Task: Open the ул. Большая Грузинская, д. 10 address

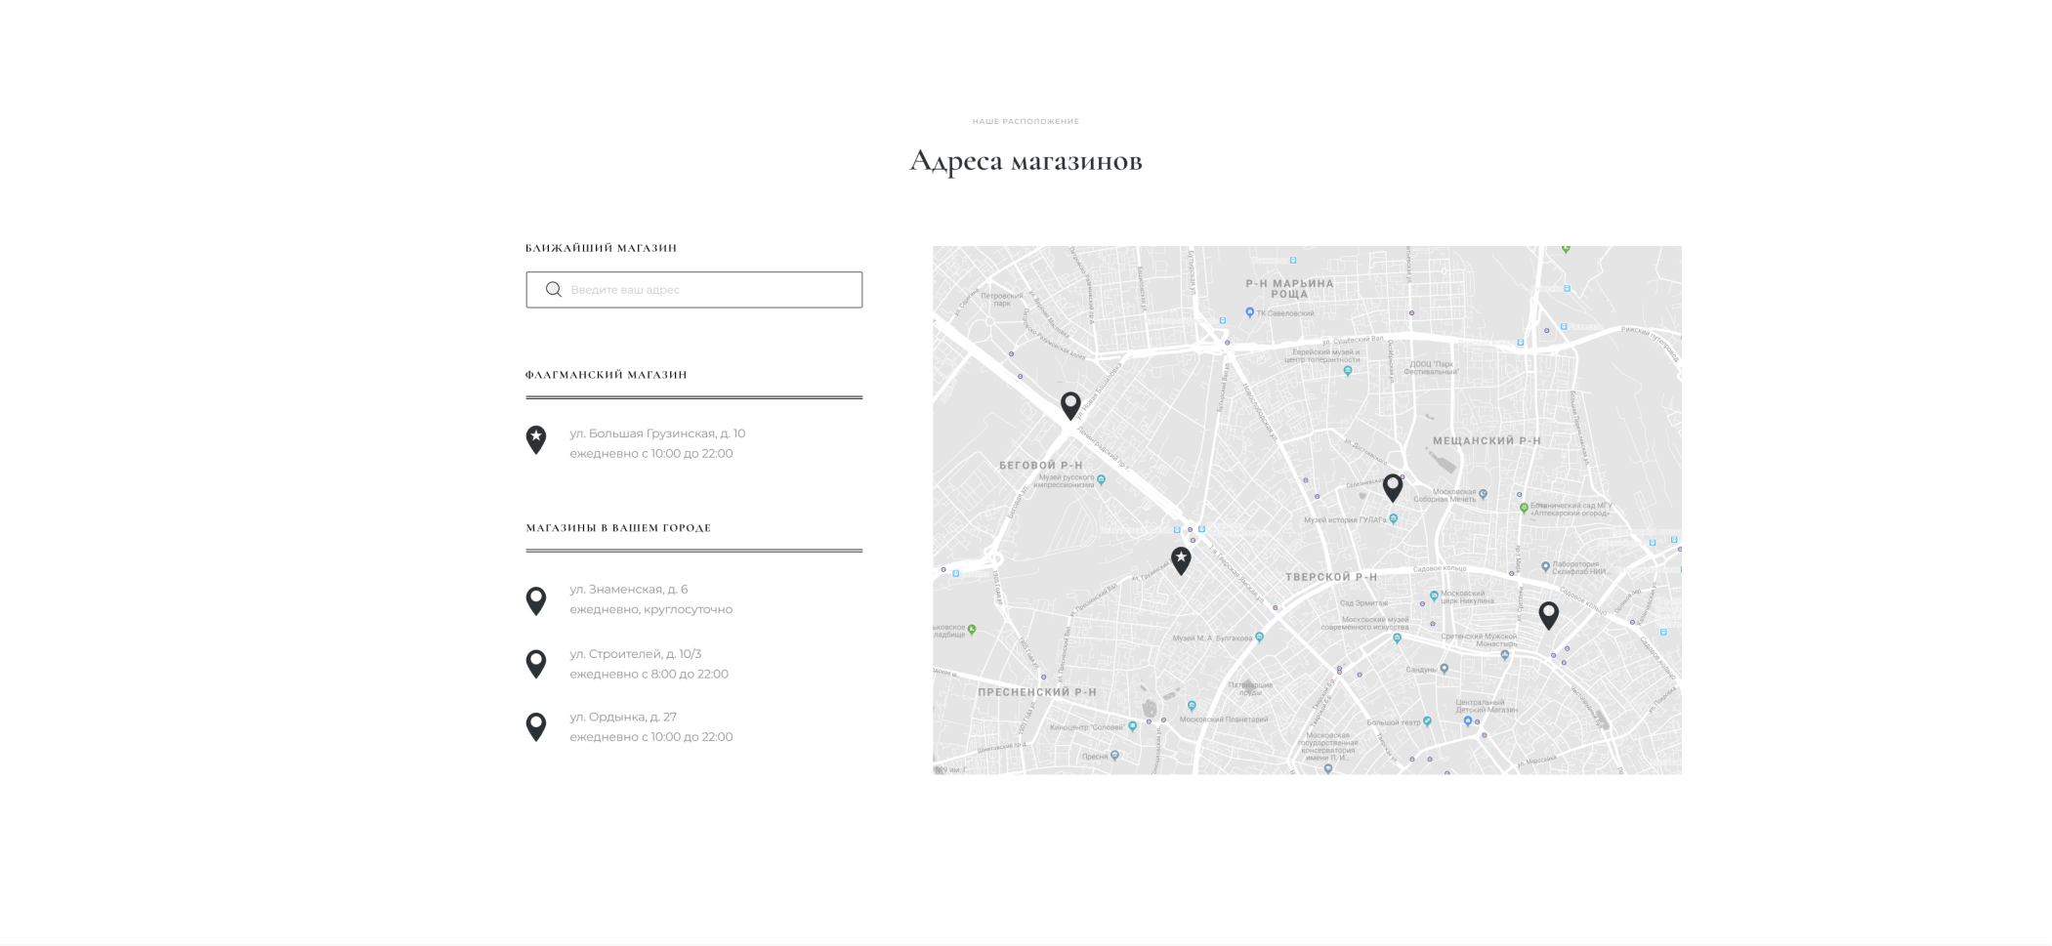Action: coord(657,433)
